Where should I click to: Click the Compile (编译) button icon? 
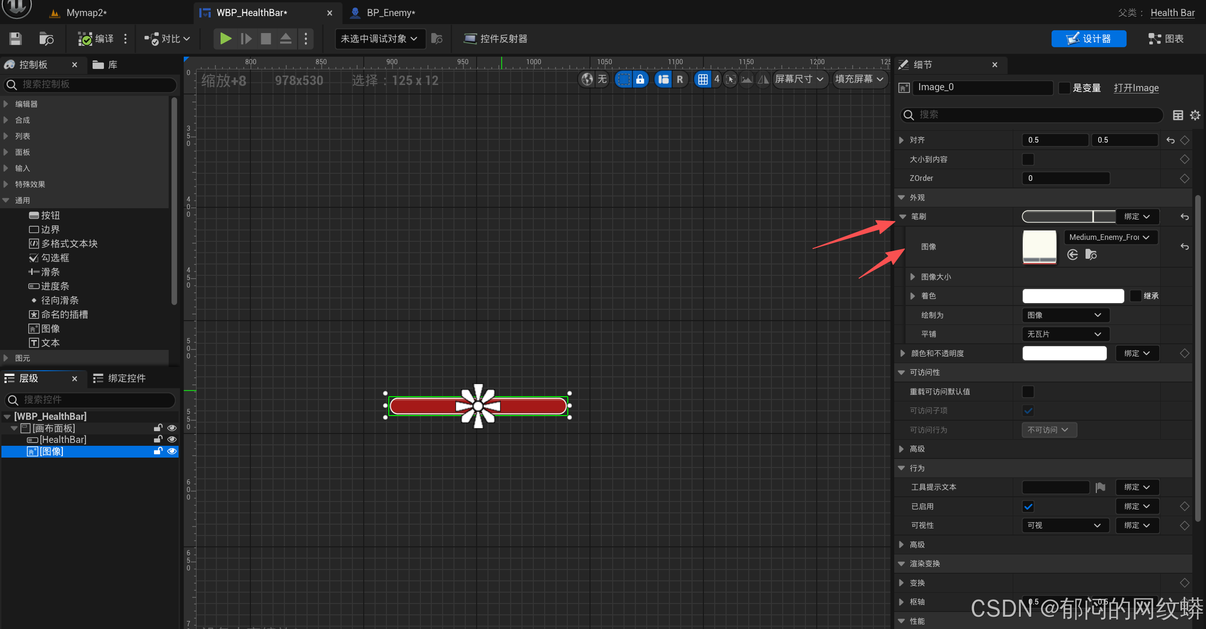pos(86,39)
